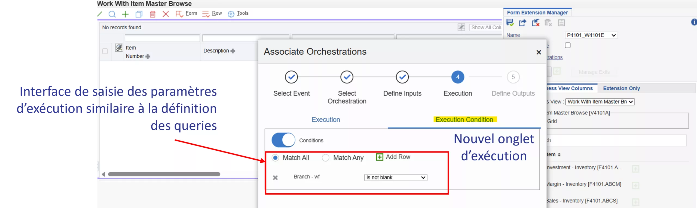Open the P4101_W4101E Name dropdown
Screen dimensions: 697x208
[x=591, y=35]
